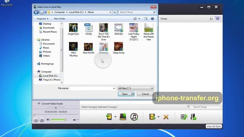
Task: Click the add-to-device icon in bottom toolbar
Action: pos(109,117)
